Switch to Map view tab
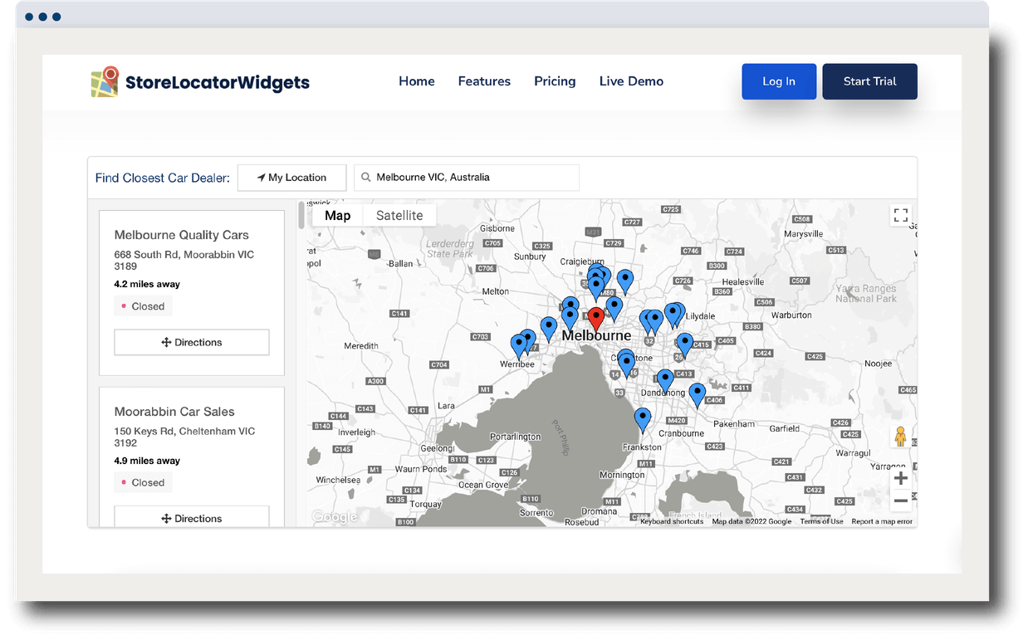The height and width of the screenshot is (640, 1028). [x=337, y=215]
